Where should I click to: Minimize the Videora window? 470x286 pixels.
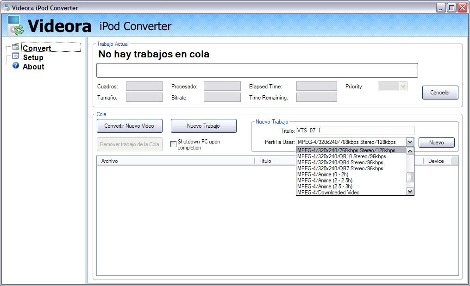click(440, 7)
